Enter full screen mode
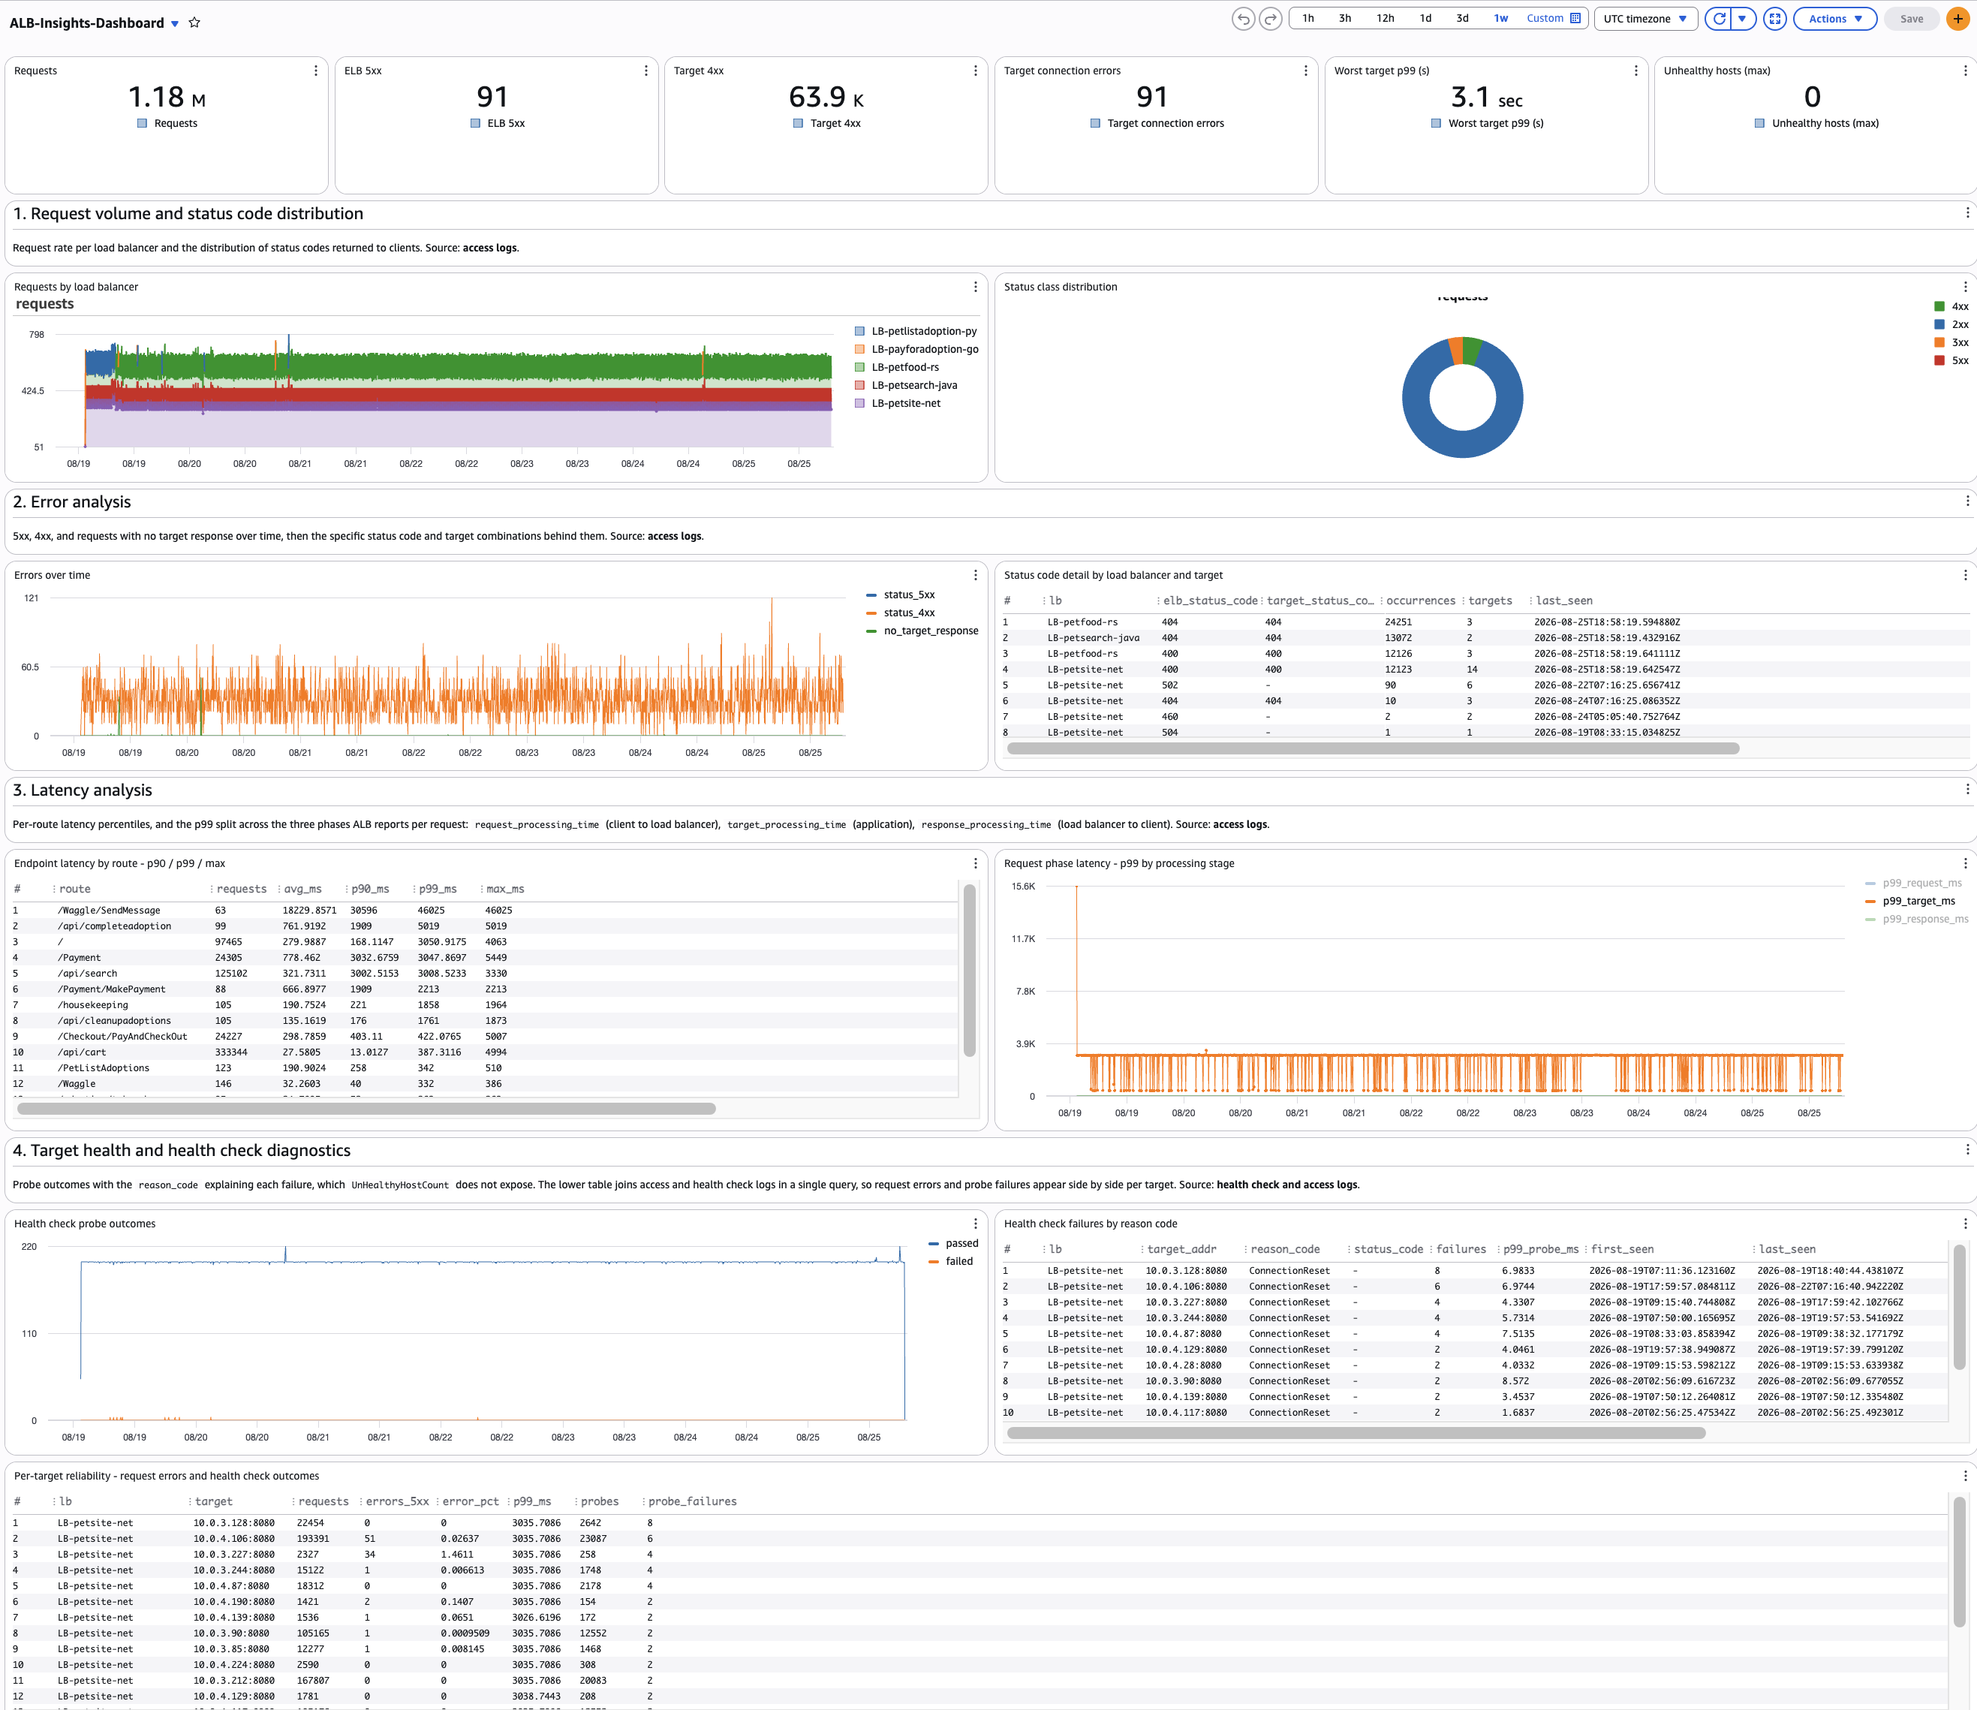The height and width of the screenshot is (1710, 1977). pos(1774,18)
